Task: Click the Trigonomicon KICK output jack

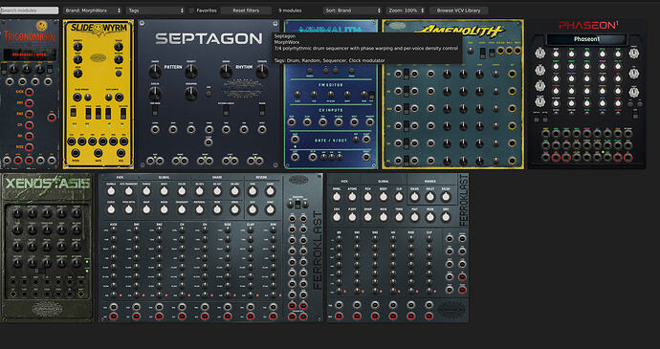Action: [x=30, y=92]
